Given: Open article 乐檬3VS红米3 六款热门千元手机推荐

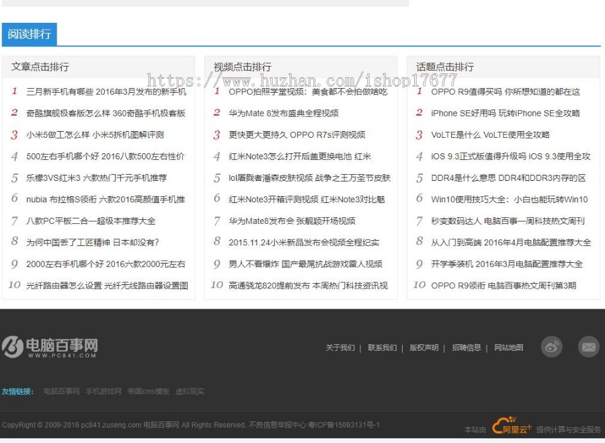Looking at the screenshot, I should (96, 178).
